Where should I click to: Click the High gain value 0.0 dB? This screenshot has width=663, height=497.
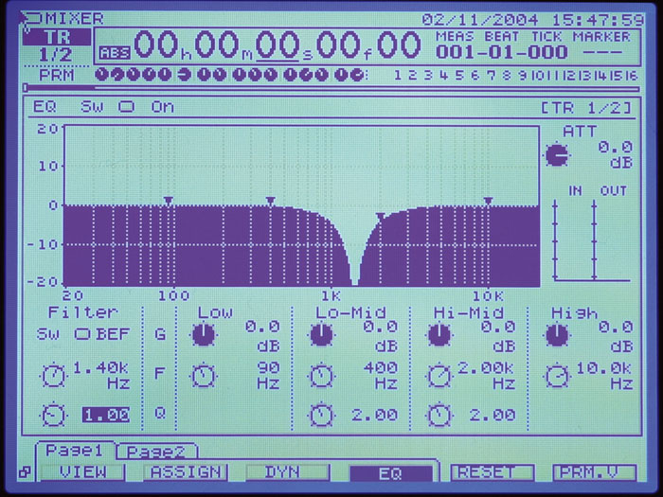(x=616, y=335)
